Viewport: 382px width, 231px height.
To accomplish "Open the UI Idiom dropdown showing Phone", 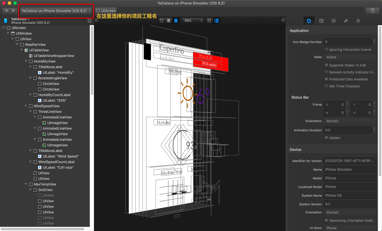I will click(x=350, y=228).
